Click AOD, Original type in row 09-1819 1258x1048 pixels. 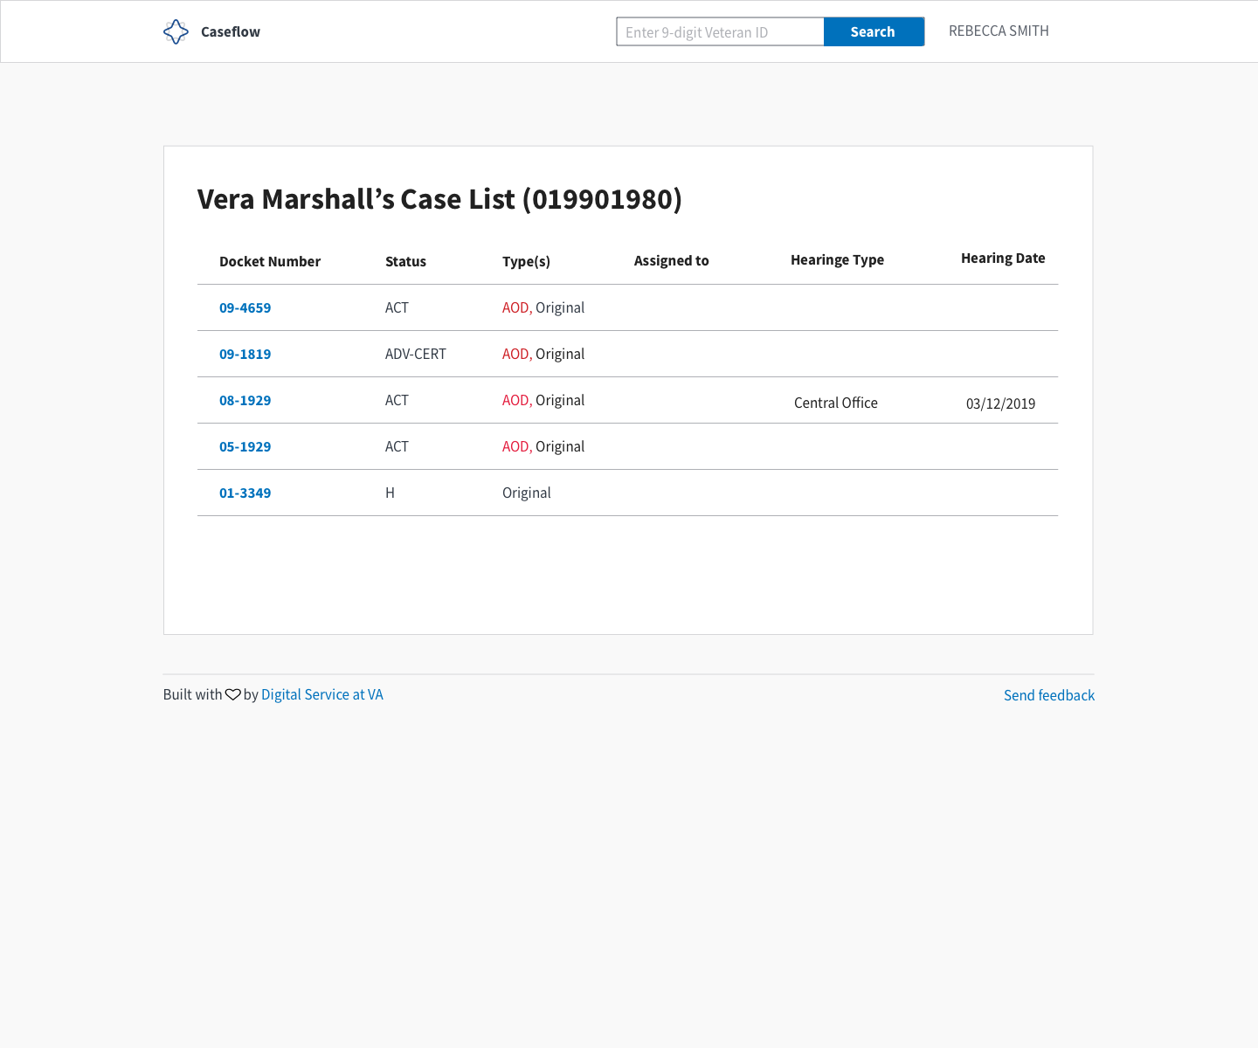coord(543,354)
